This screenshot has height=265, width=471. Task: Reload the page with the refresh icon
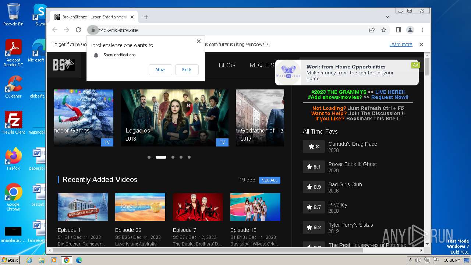click(78, 30)
